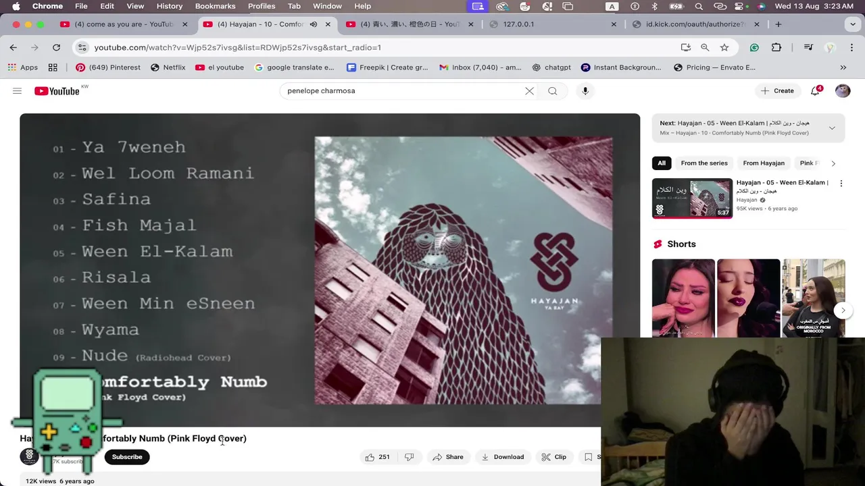Select the All filter chip
Screen dimensions: 865x486
pos(662,163)
